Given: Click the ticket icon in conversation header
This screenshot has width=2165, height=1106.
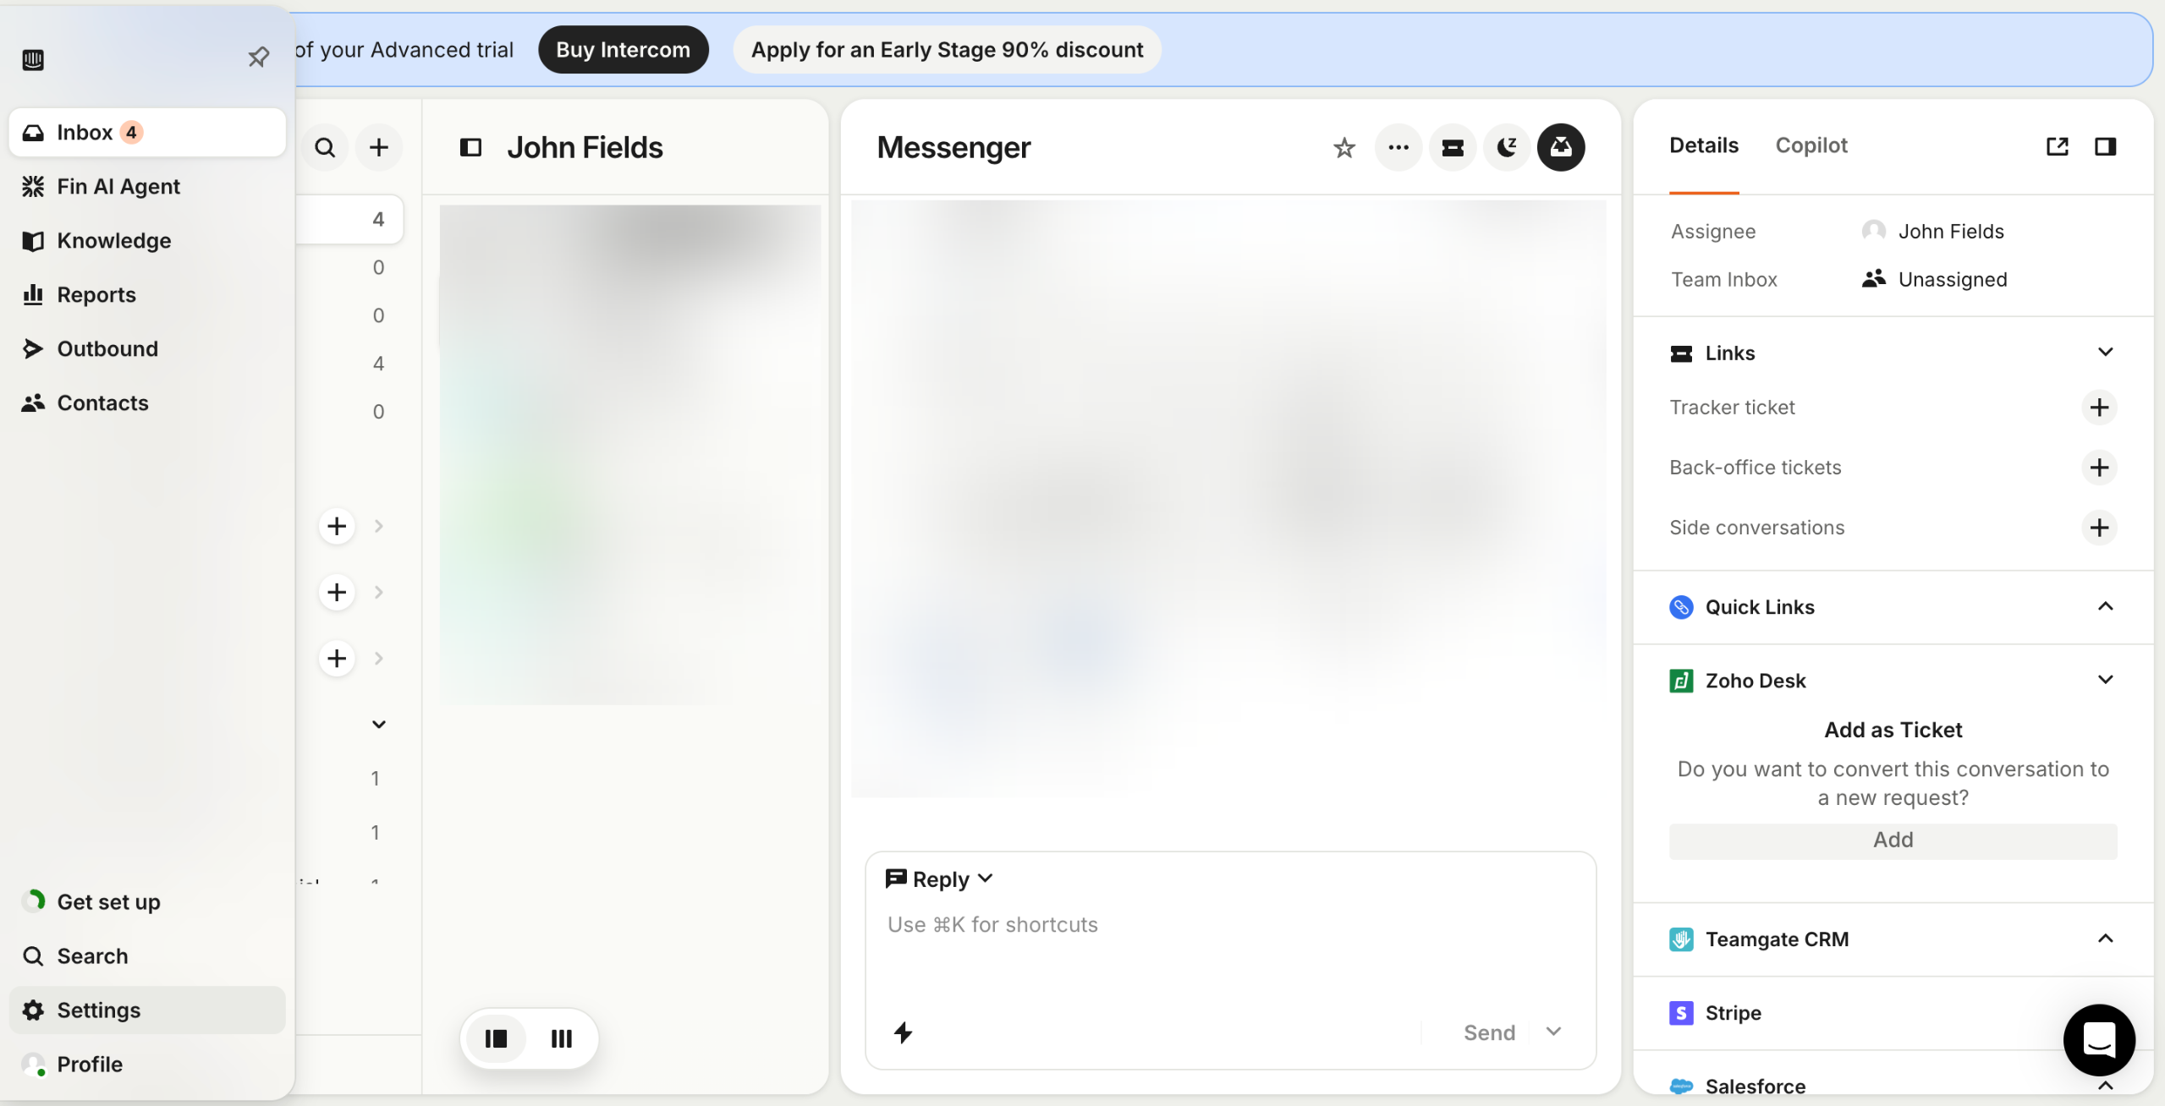Looking at the screenshot, I should pyautogui.click(x=1452, y=148).
